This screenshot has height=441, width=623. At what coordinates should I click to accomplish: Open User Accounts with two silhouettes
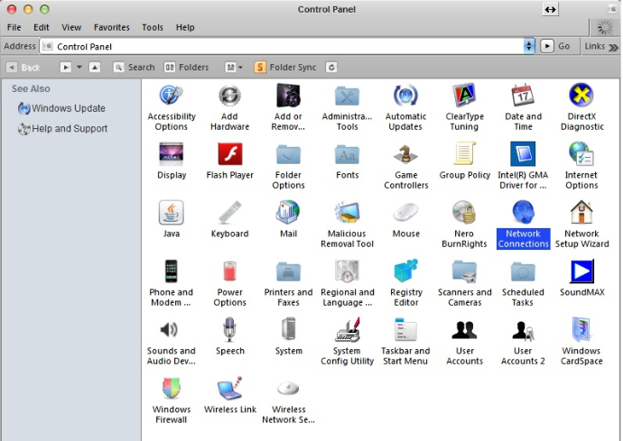pyautogui.click(x=464, y=342)
